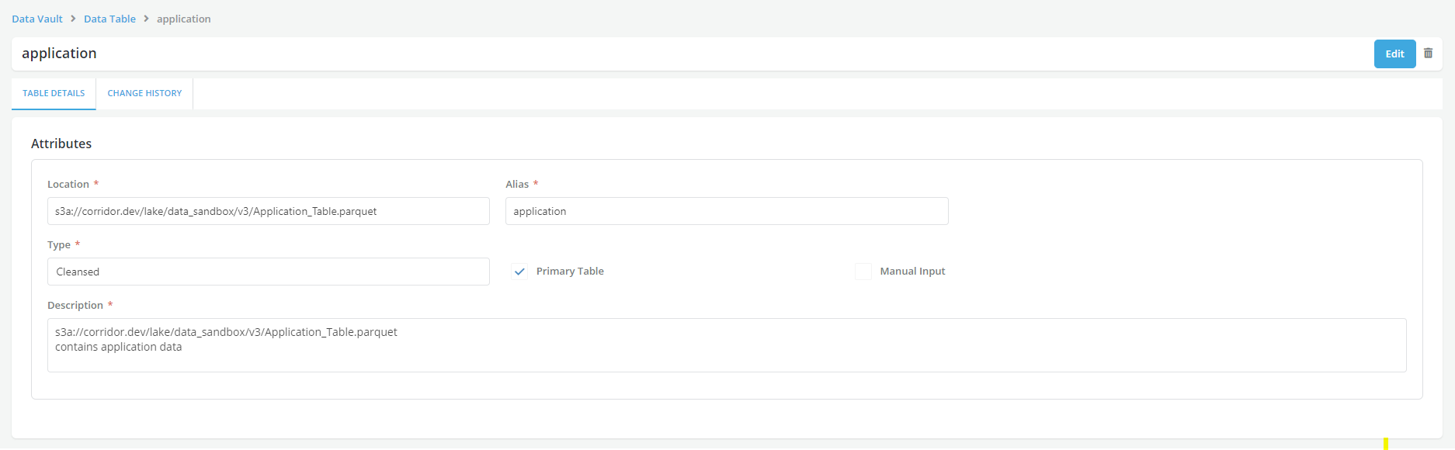The width and height of the screenshot is (1455, 450).
Task: Enable the Manual Input checkbox
Action: (x=863, y=272)
